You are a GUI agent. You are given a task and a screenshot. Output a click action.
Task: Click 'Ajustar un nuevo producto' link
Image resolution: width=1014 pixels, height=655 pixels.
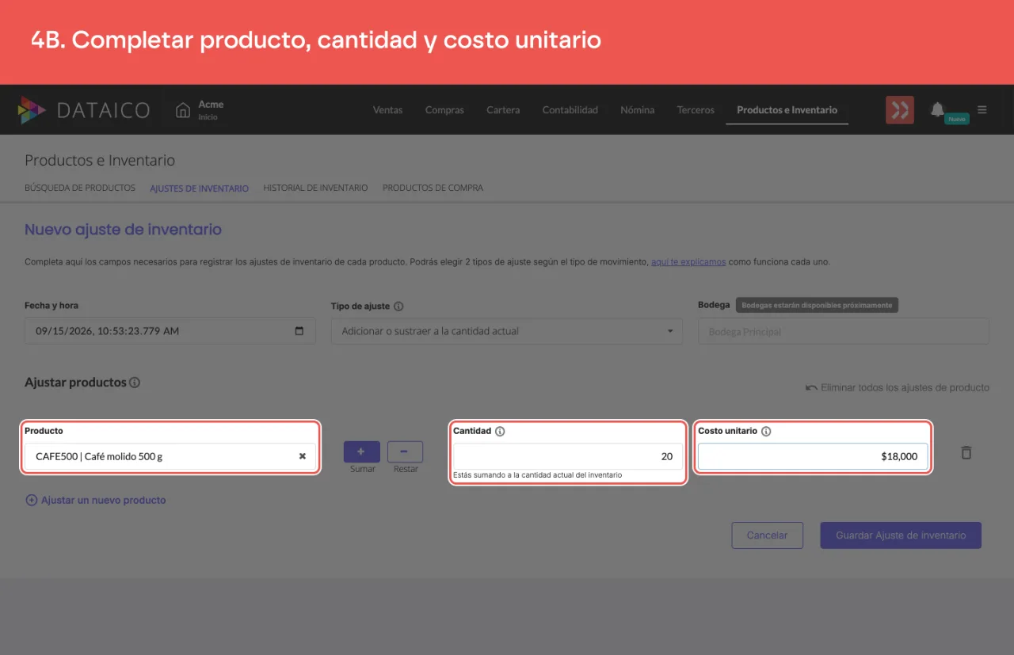(104, 501)
